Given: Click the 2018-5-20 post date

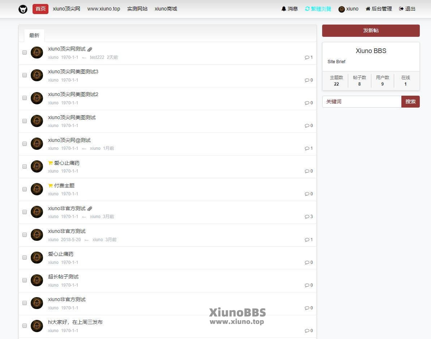Looking at the screenshot, I should tap(71, 240).
